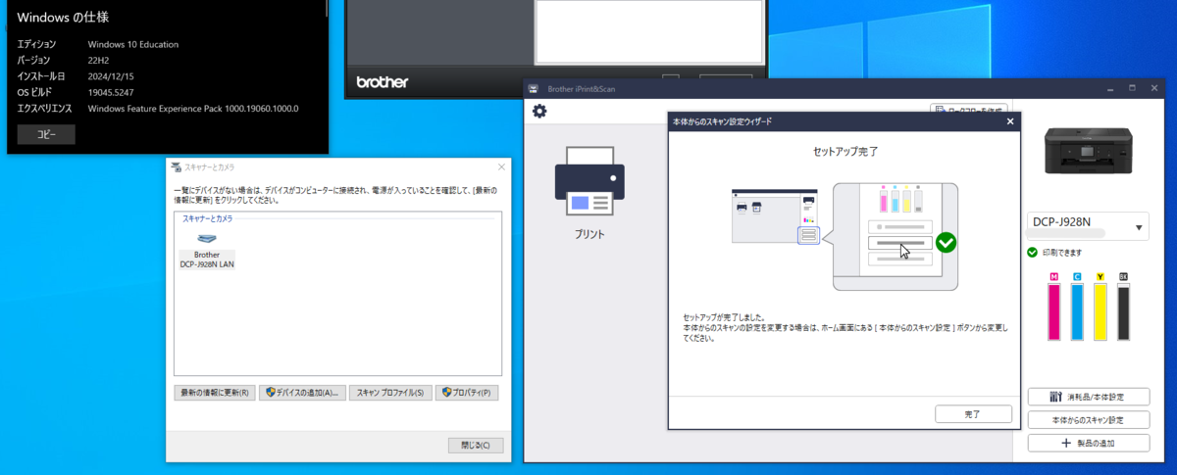Click the コピー button in Windows specifications
1177x475 pixels.
click(x=46, y=134)
